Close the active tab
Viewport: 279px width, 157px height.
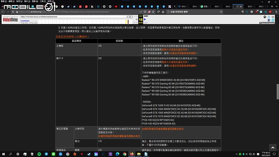[241, 7]
